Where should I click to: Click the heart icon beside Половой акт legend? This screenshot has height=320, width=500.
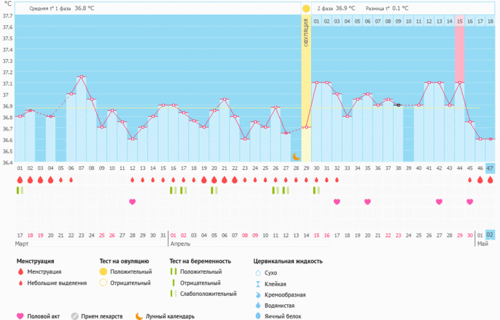coord(20,316)
